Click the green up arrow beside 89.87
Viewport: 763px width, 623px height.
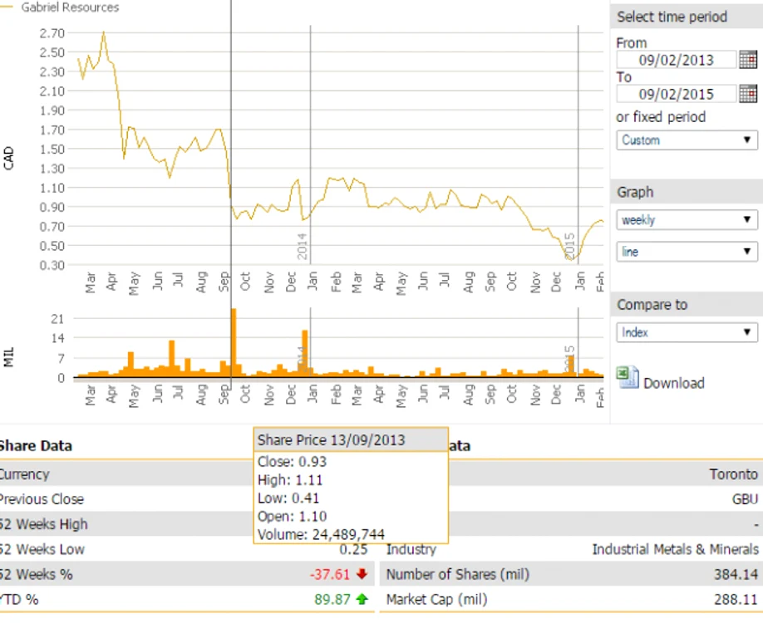(362, 599)
